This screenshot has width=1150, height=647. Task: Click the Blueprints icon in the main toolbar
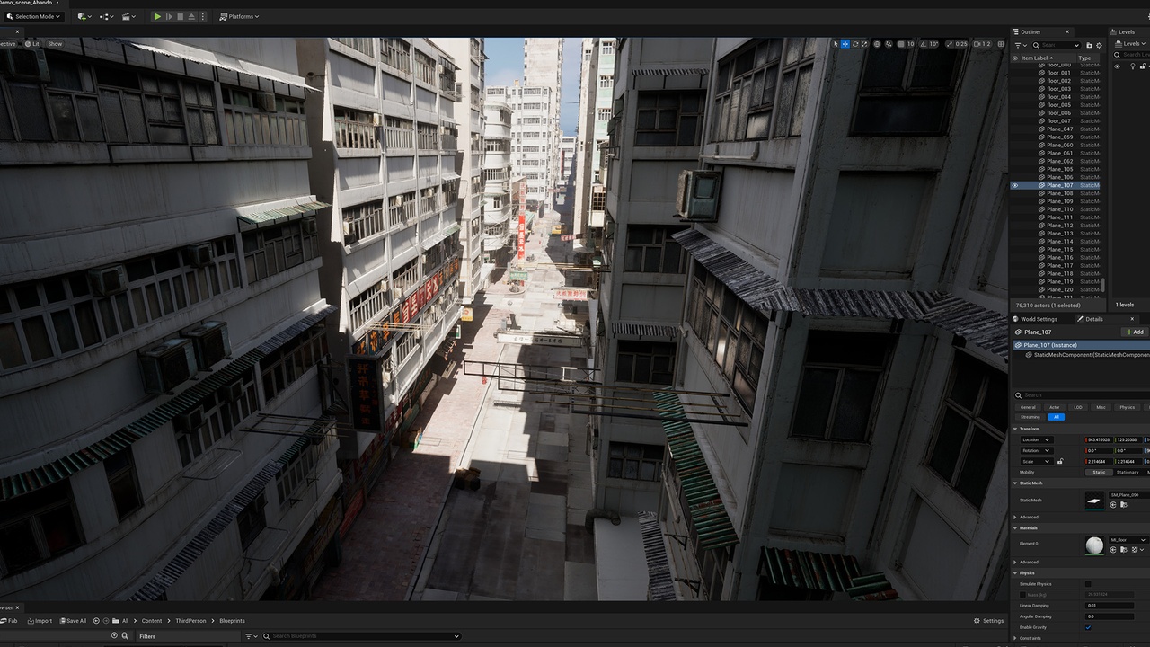click(105, 16)
